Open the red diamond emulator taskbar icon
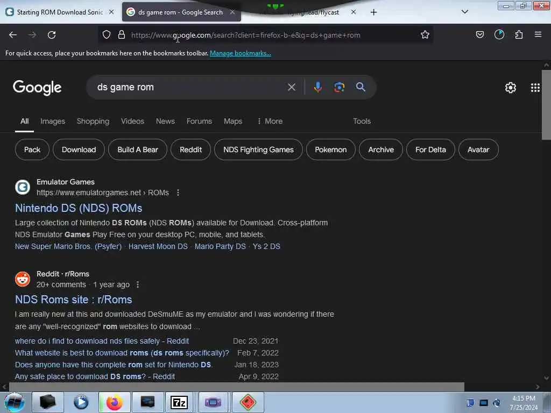This screenshot has height=413, width=551. pyautogui.click(x=248, y=402)
